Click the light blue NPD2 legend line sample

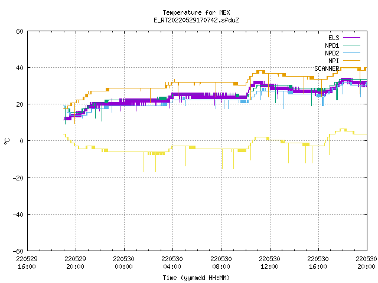pyautogui.click(x=351, y=52)
